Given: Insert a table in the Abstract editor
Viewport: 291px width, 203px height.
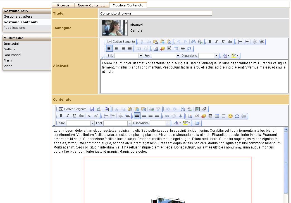Looking at the screenshot, I should tap(176, 49).
